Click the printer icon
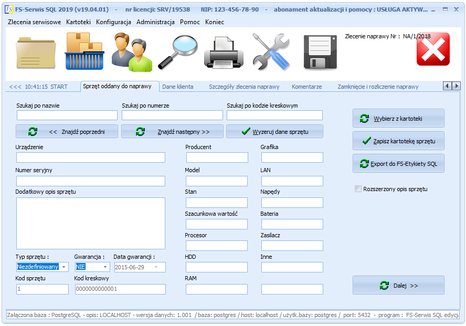 (224, 52)
